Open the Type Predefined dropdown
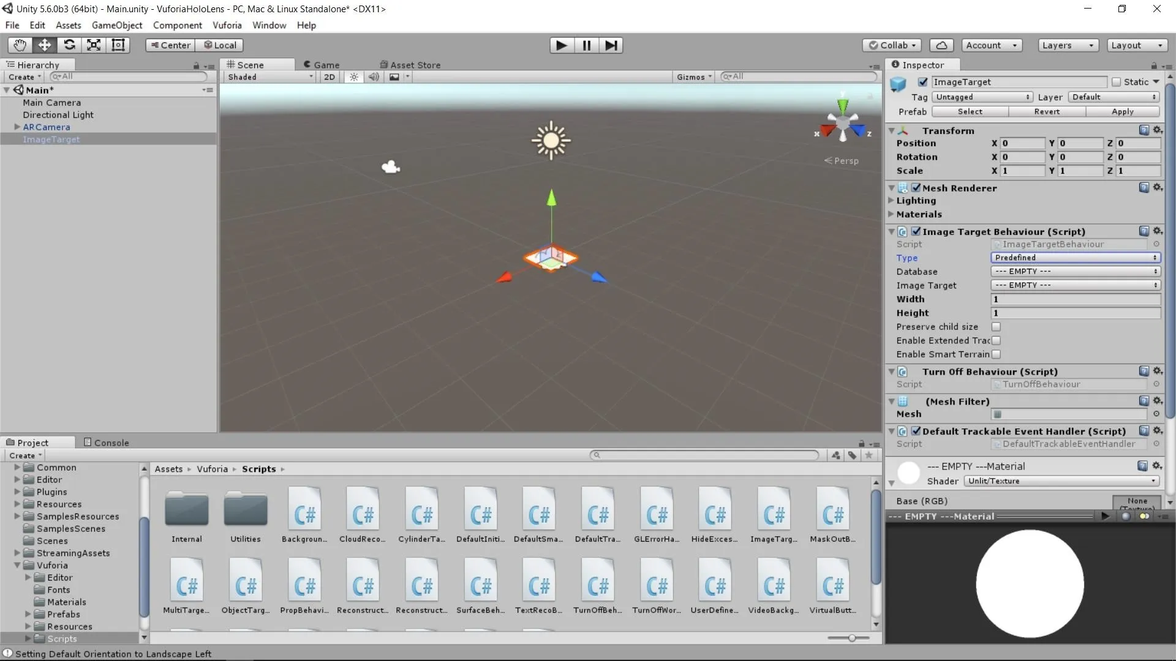 (x=1076, y=258)
